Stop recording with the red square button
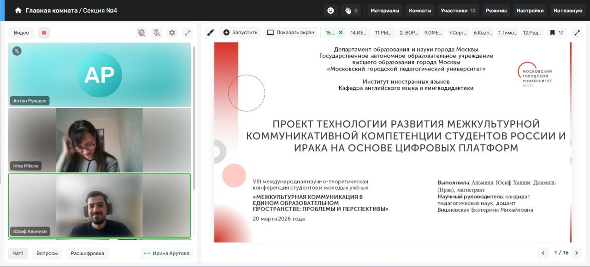The width and height of the screenshot is (590, 267). click(44, 33)
